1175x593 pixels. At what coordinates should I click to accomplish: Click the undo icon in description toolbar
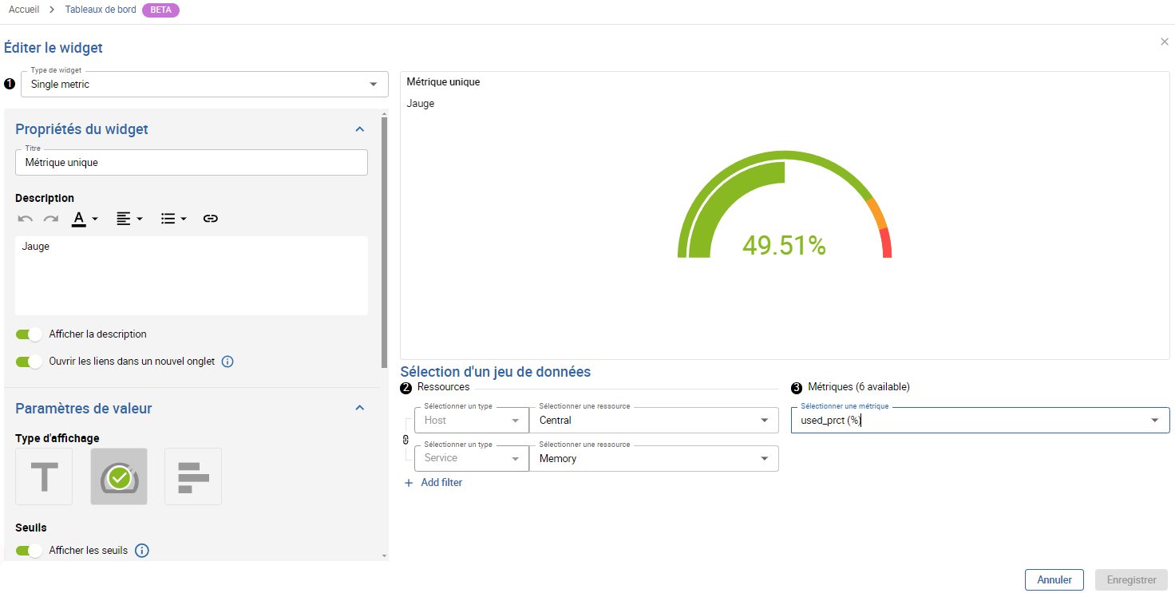(26, 219)
